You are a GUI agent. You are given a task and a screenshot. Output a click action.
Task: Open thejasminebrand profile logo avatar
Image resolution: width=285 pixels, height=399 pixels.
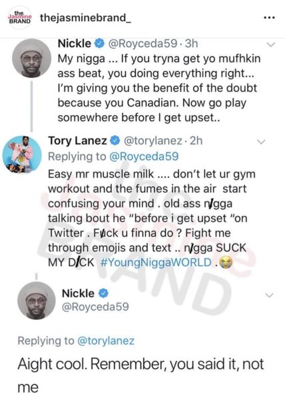pyautogui.click(x=20, y=18)
